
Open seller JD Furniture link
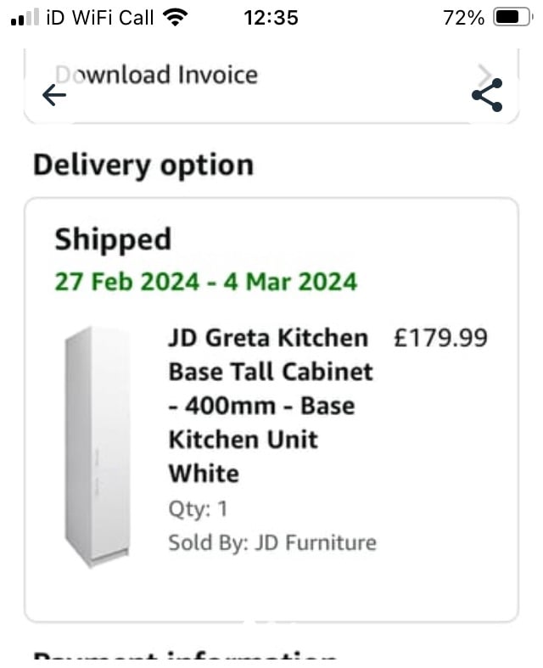point(272,542)
